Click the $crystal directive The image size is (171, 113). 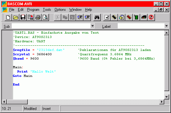21,54
